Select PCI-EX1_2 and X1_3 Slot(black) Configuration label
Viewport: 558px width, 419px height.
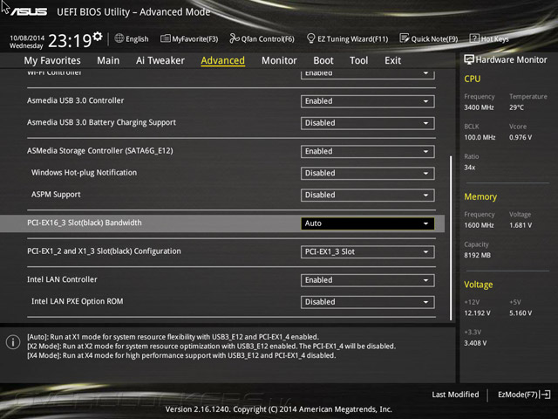(x=104, y=251)
